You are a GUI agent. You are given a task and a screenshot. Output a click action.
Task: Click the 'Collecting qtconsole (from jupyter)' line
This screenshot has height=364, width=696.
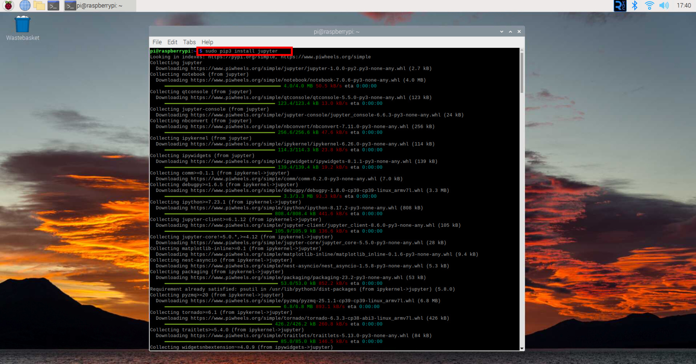click(201, 92)
